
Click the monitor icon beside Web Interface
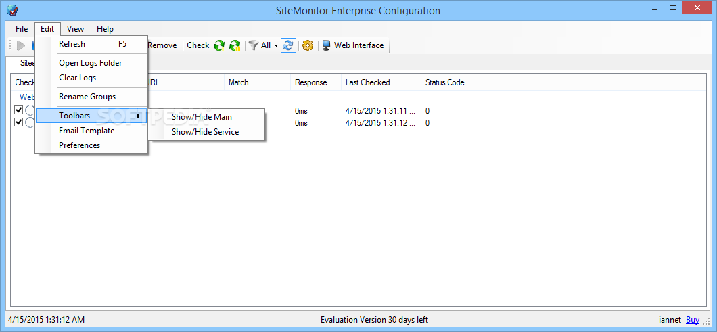327,45
